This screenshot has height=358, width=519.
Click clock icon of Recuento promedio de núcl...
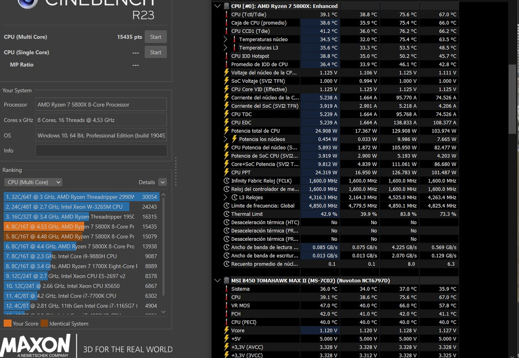(x=226, y=264)
